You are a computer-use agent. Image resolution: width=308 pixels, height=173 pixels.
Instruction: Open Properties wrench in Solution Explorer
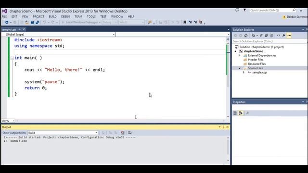284,36
